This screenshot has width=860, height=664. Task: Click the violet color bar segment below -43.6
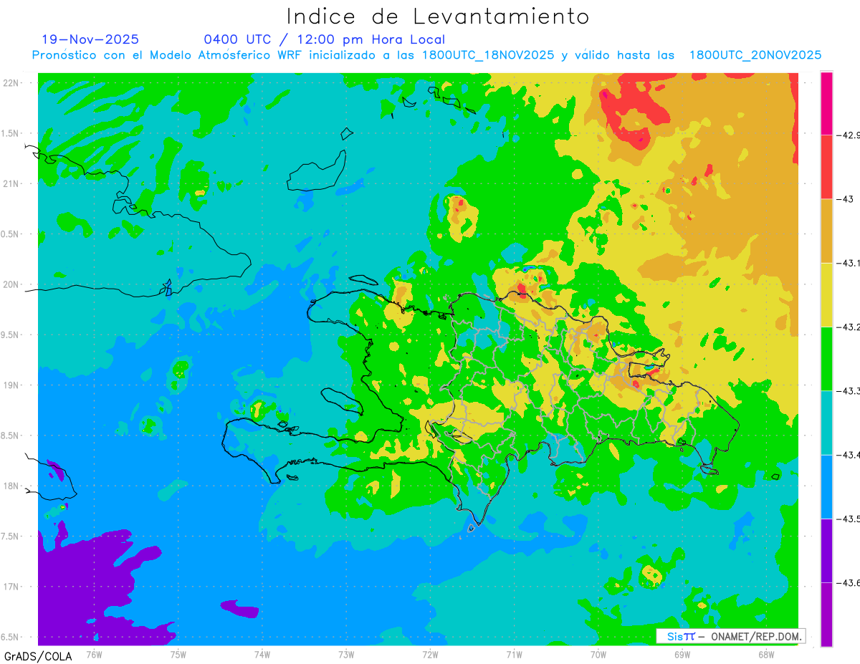click(x=826, y=615)
